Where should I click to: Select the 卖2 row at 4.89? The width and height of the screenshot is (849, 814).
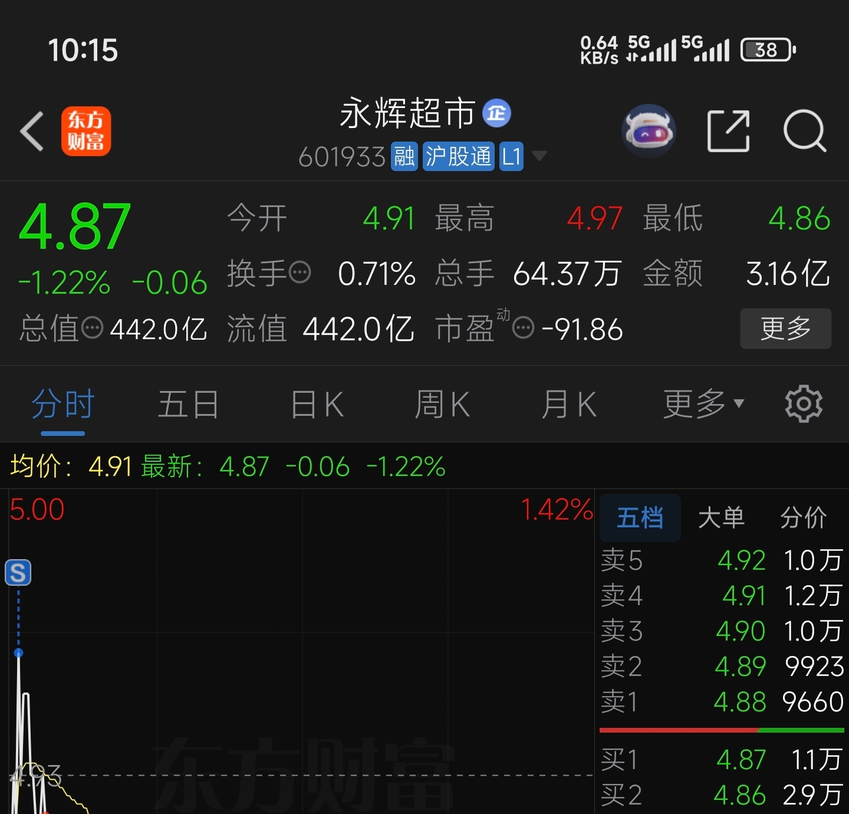coord(722,667)
